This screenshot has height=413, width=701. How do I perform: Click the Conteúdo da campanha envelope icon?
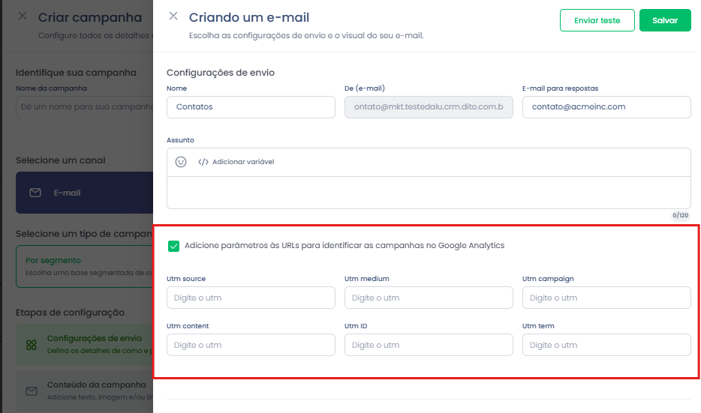click(32, 391)
